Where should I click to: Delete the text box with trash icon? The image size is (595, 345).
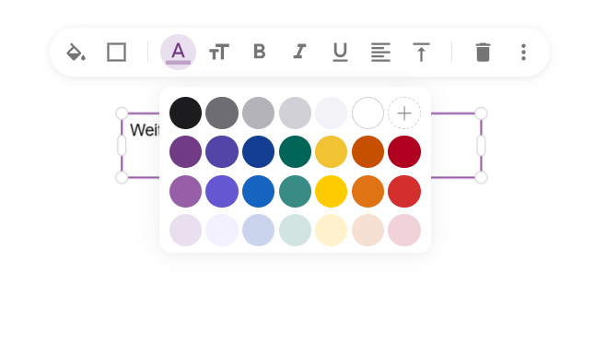click(483, 52)
